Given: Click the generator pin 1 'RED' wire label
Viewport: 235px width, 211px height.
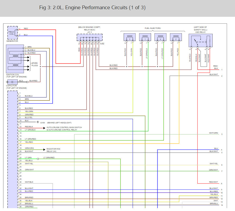Looking at the screenshot, I should point(26,28).
